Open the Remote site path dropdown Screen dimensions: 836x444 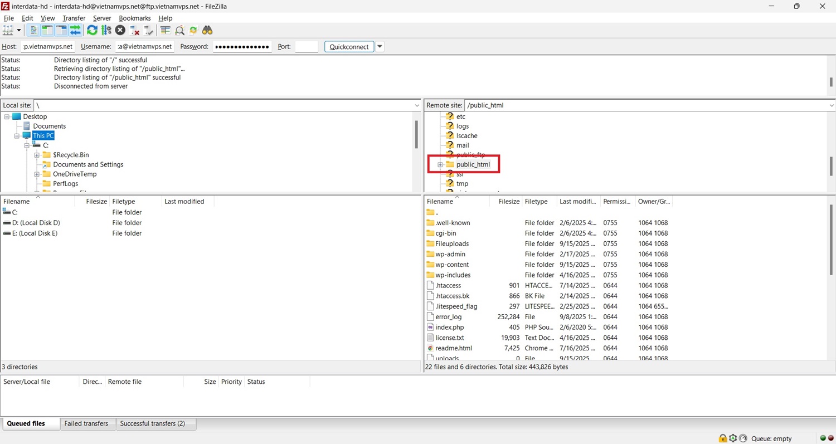831,105
